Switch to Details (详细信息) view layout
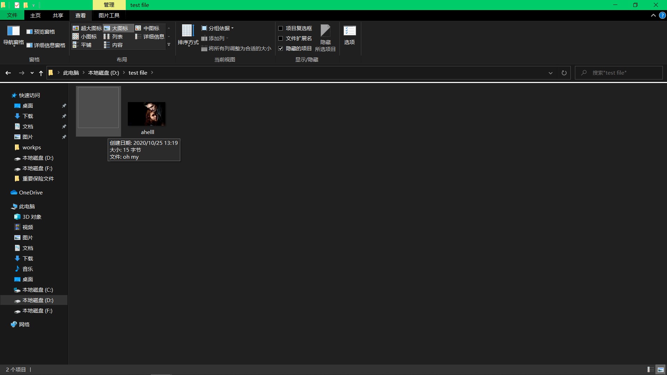This screenshot has width=667, height=375. coord(150,36)
